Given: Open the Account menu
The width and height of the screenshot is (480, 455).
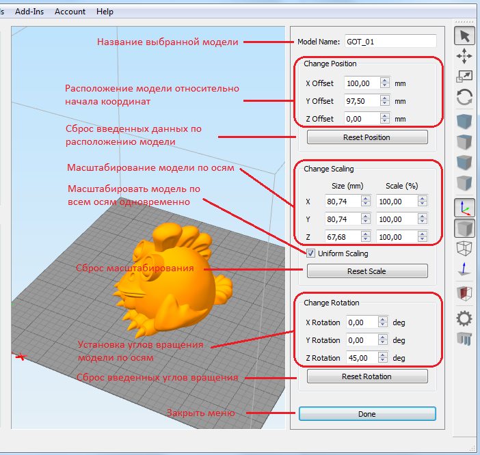Looking at the screenshot, I should point(70,12).
